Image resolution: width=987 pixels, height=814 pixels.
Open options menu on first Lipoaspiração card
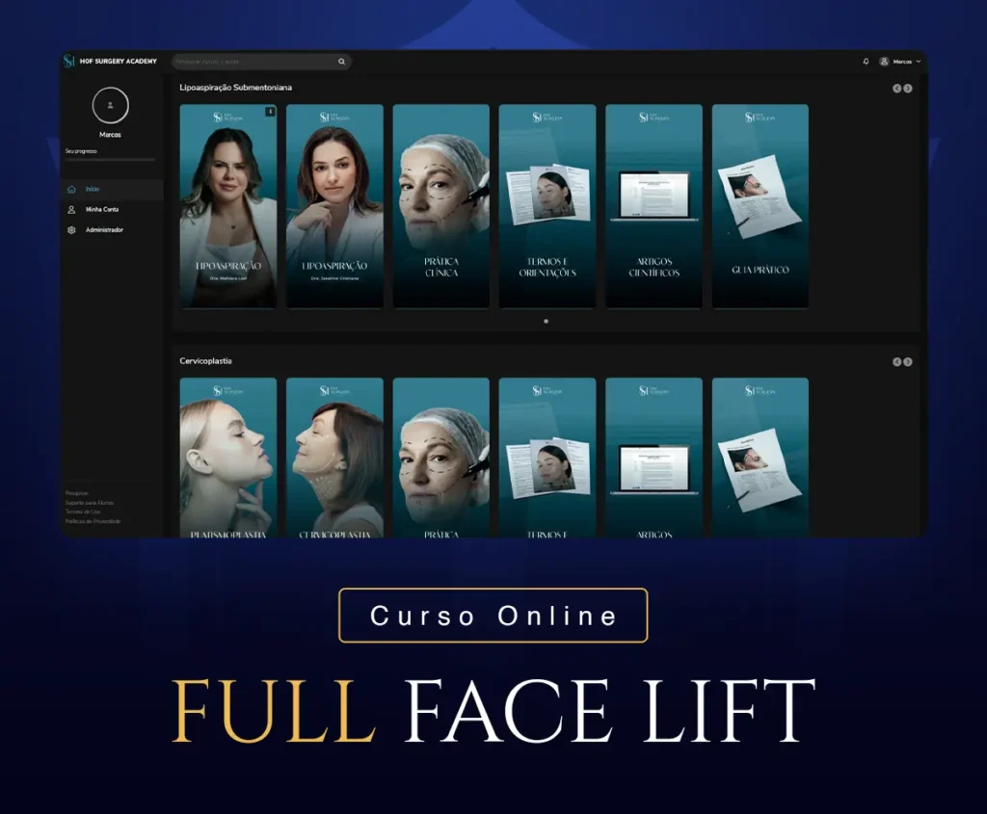click(x=270, y=112)
